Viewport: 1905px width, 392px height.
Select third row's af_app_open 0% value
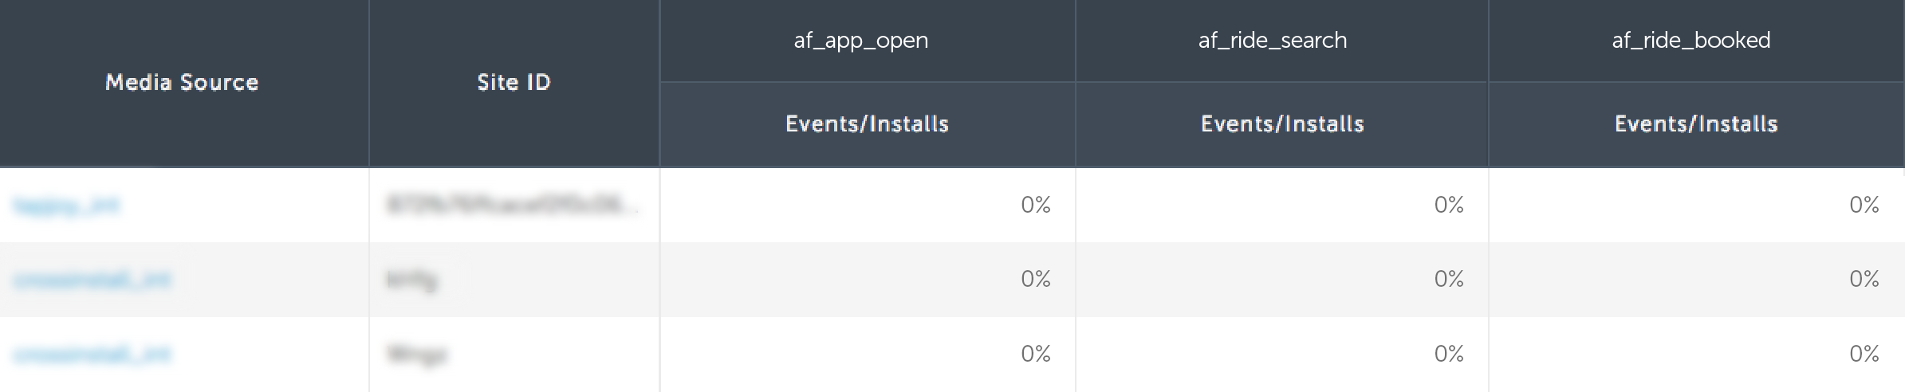(1036, 354)
